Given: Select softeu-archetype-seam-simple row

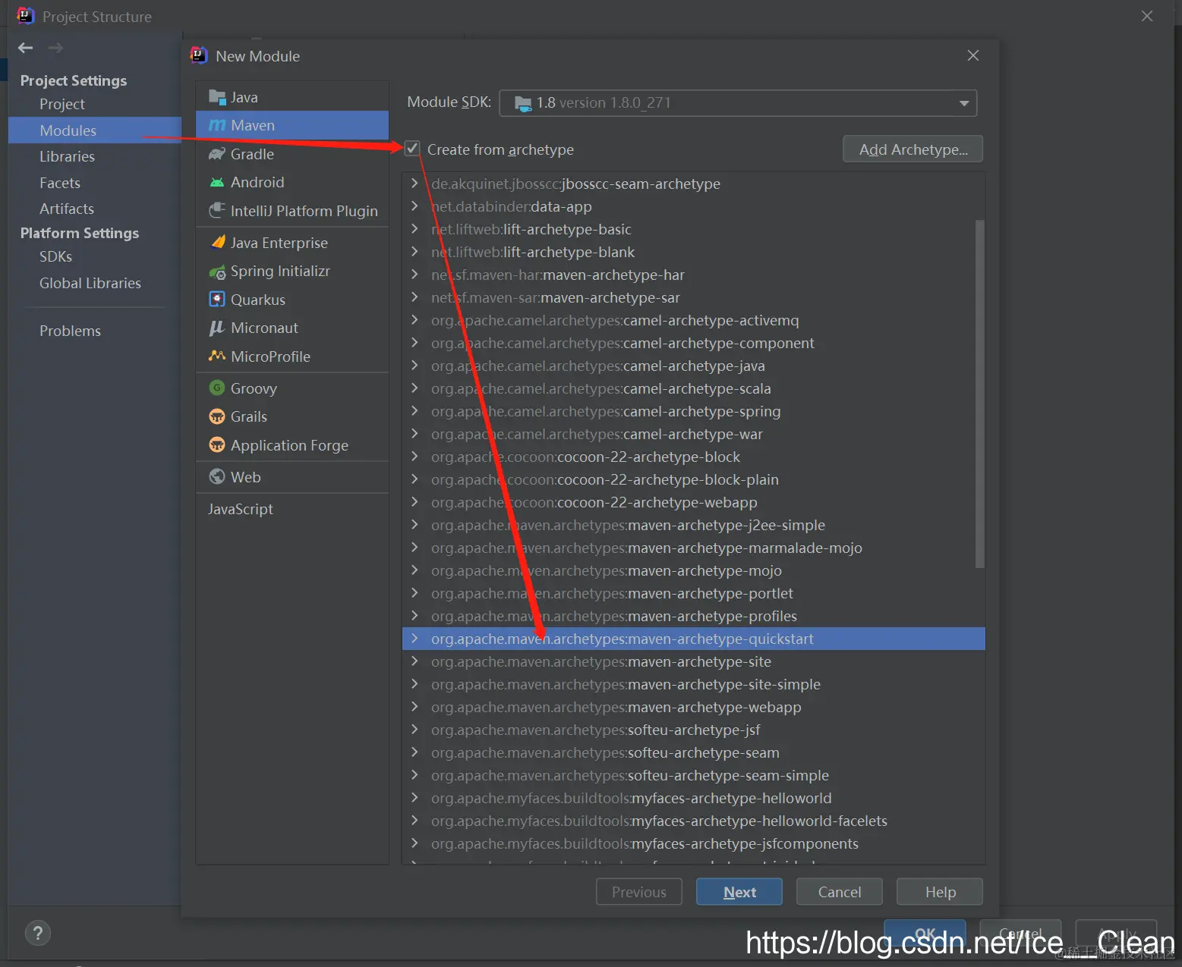Looking at the screenshot, I should [693, 775].
